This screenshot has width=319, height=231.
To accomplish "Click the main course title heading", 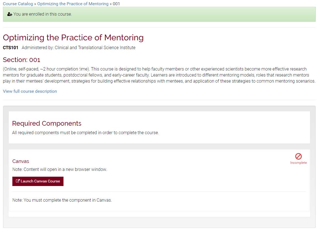I will (73, 38).
